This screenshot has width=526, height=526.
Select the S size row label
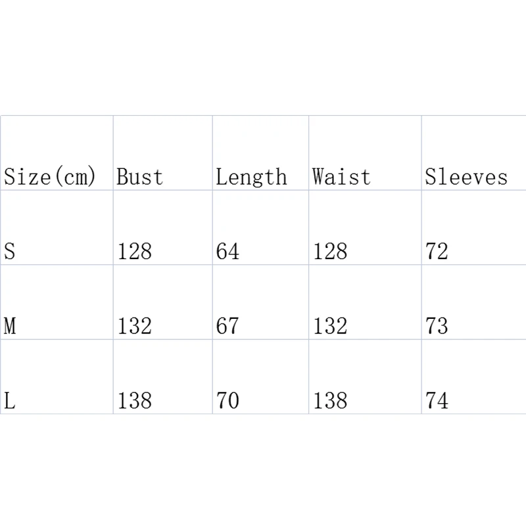pyautogui.click(x=10, y=251)
